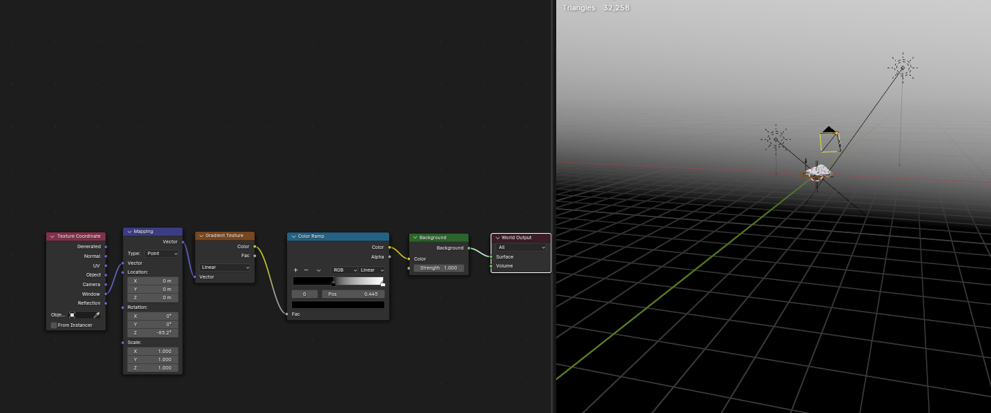Click the Background shader output socket
The image size is (991, 413).
click(x=469, y=248)
